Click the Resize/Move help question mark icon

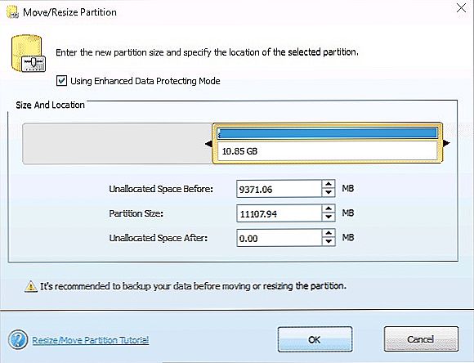18,340
